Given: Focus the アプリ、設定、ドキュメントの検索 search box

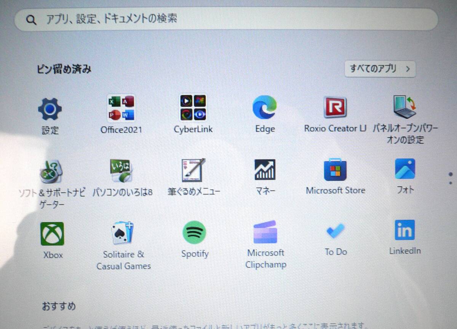Looking at the screenshot, I should click(x=226, y=19).
